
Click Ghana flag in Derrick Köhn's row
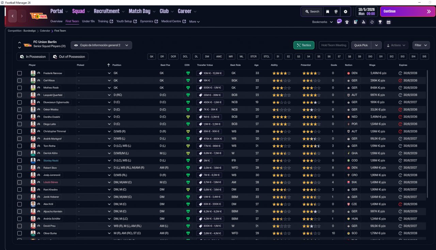coord(348,153)
